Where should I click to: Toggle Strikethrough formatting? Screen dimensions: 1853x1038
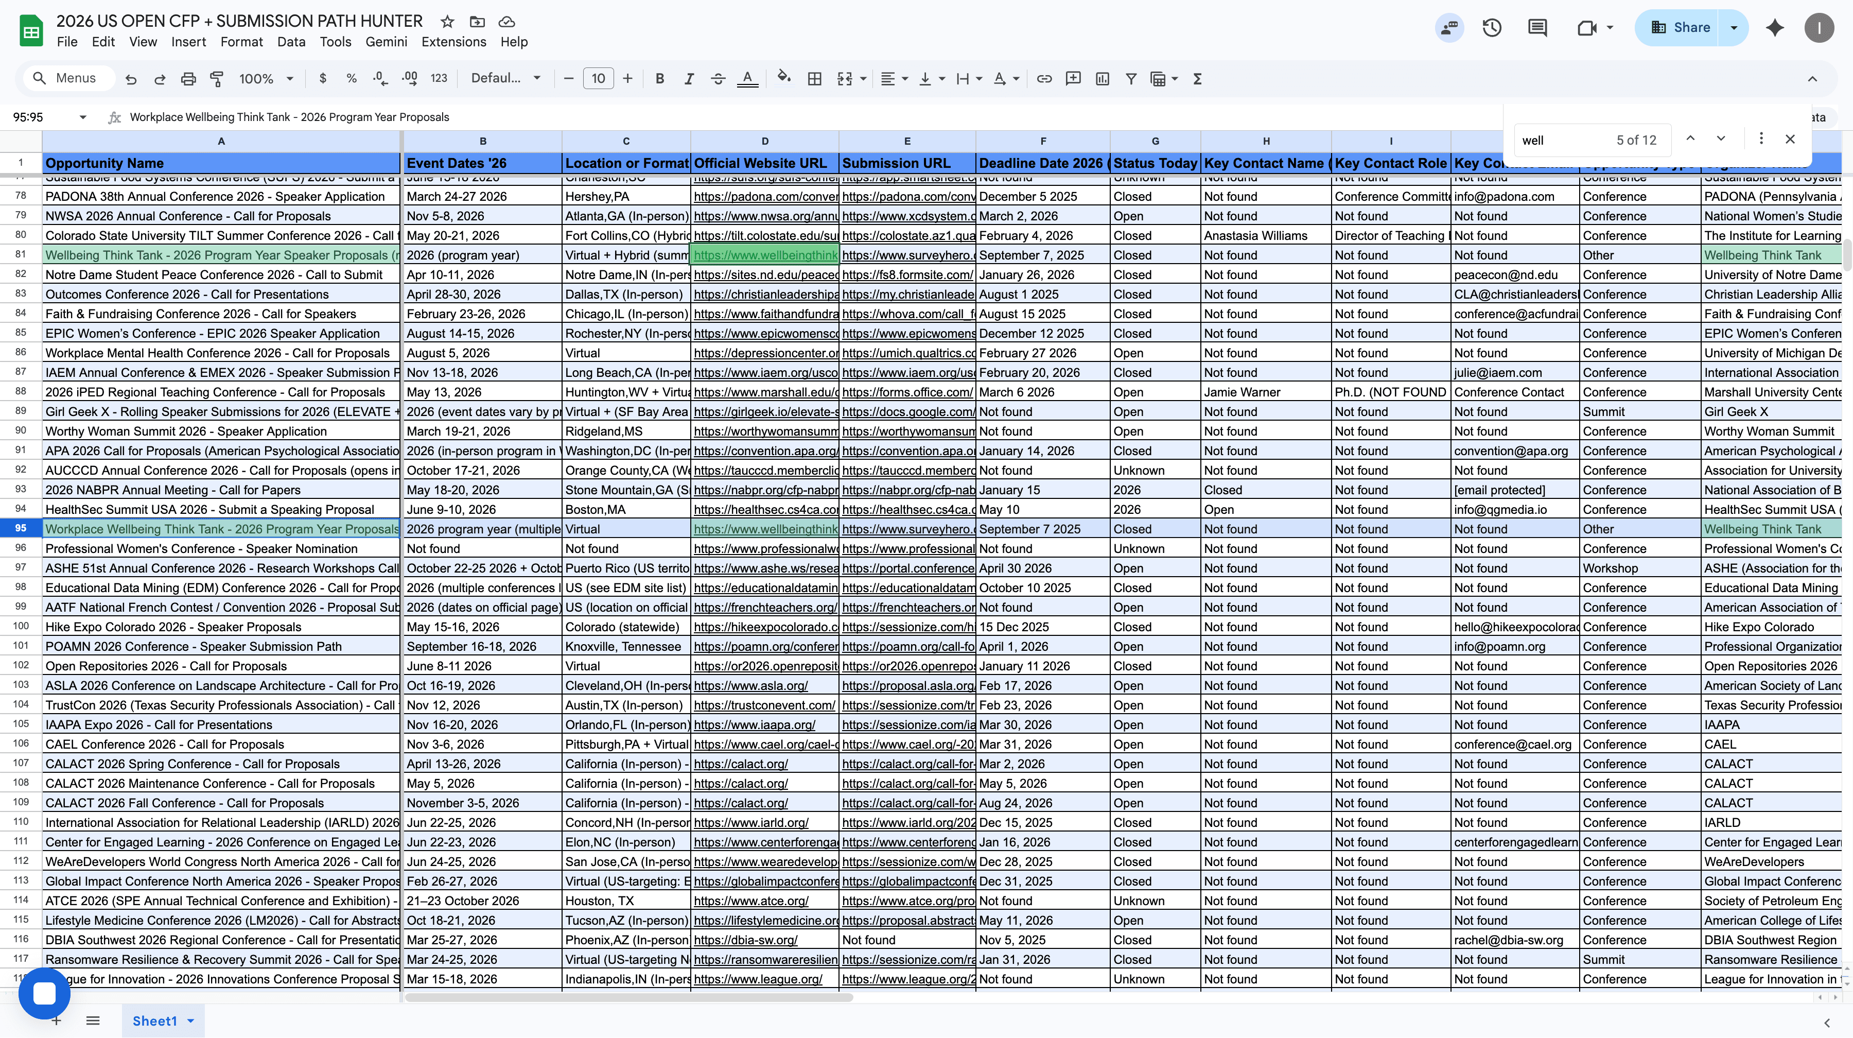tap(718, 79)
